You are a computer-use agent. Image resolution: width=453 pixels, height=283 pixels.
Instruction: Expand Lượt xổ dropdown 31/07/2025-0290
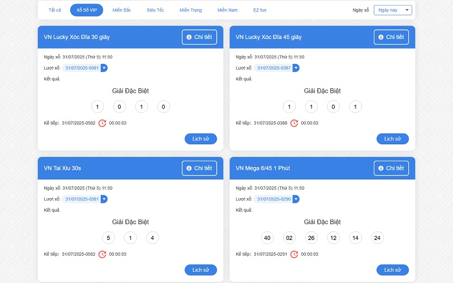[x=296, y=199]
